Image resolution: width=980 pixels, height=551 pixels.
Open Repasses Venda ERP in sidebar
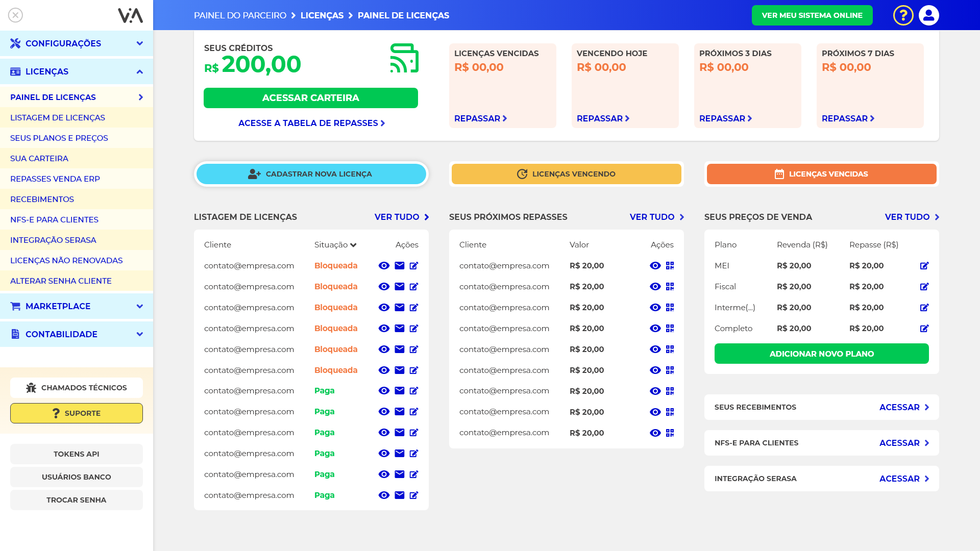pyautogui.click(x=77, y=179)
